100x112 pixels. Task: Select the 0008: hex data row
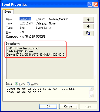point(38,92)
